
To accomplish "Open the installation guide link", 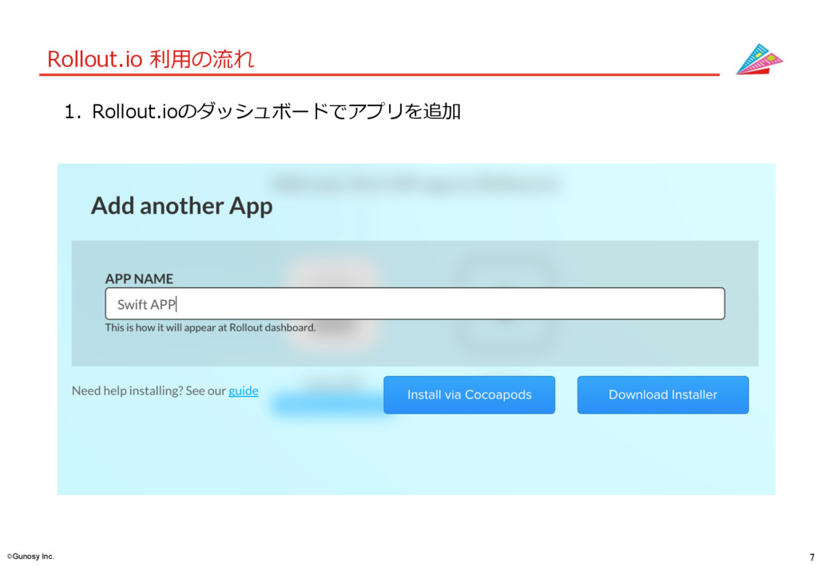I will 243,390.
